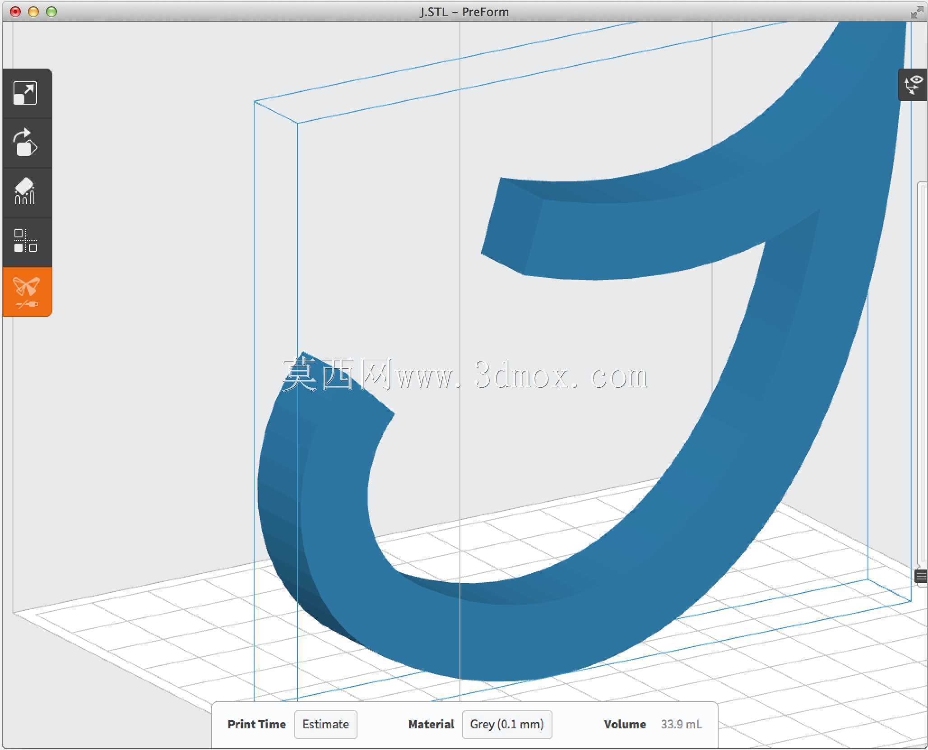Image resolution: width=928 pixels, height=750 pixels.
Task: Click the Material label
Action: coord(431,724)
